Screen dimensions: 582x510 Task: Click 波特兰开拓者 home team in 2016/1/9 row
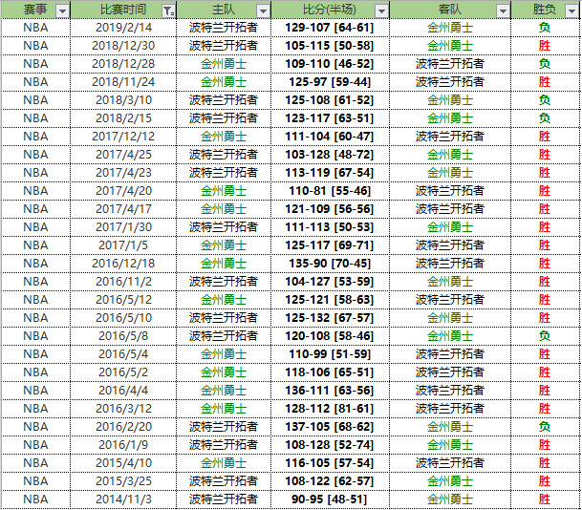[x=224, y=445]
